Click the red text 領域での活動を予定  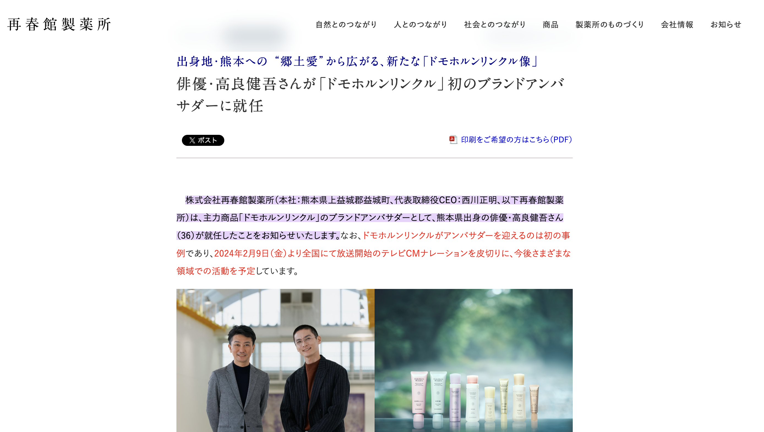216,271
